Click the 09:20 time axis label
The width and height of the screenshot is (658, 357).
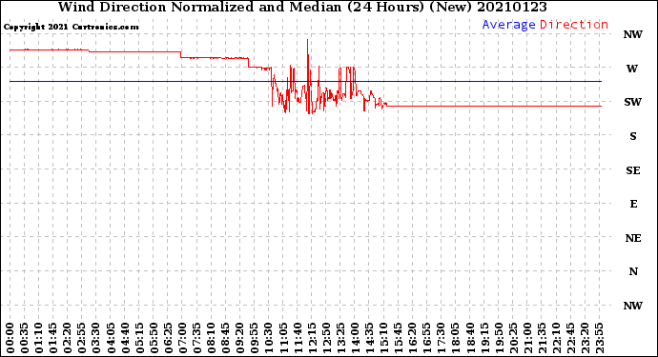point(240,338)
